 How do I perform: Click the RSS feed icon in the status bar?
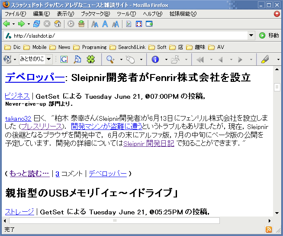[x=269, y=230]
